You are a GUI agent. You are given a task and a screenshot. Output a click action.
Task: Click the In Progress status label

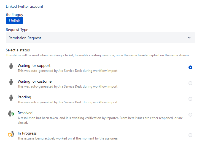tap(27, 133)
